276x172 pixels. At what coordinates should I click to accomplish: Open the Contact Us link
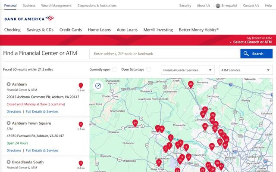tap(251, 6)
